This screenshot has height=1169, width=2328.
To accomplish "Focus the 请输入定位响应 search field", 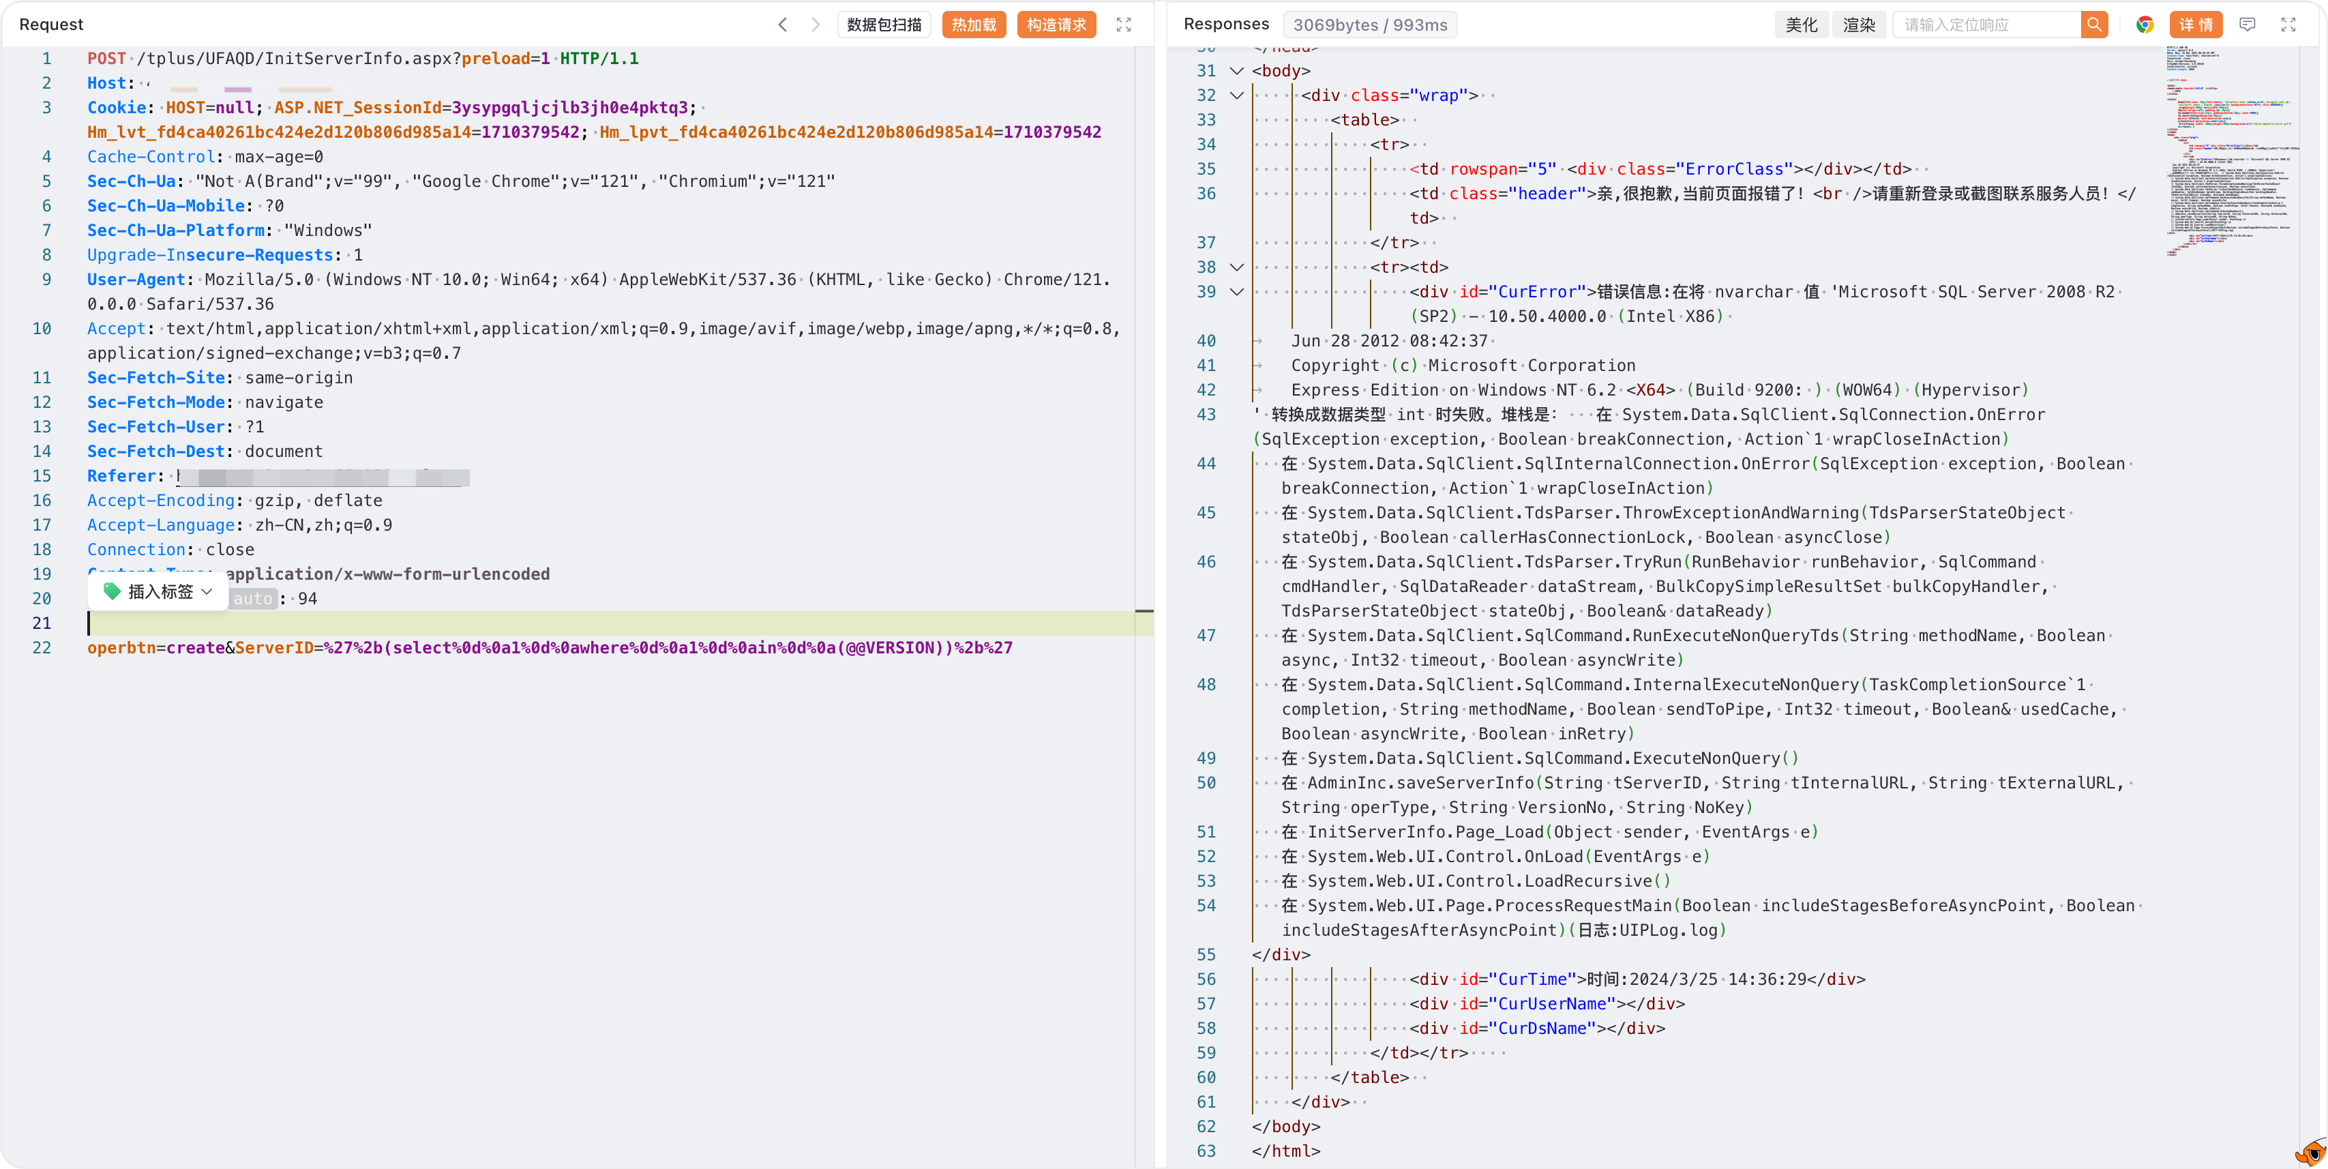I will point(1986,25).
